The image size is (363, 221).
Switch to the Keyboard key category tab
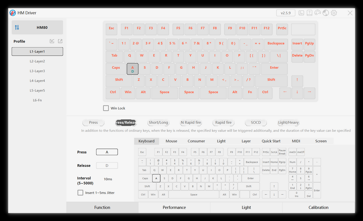[x=146, y=141]
